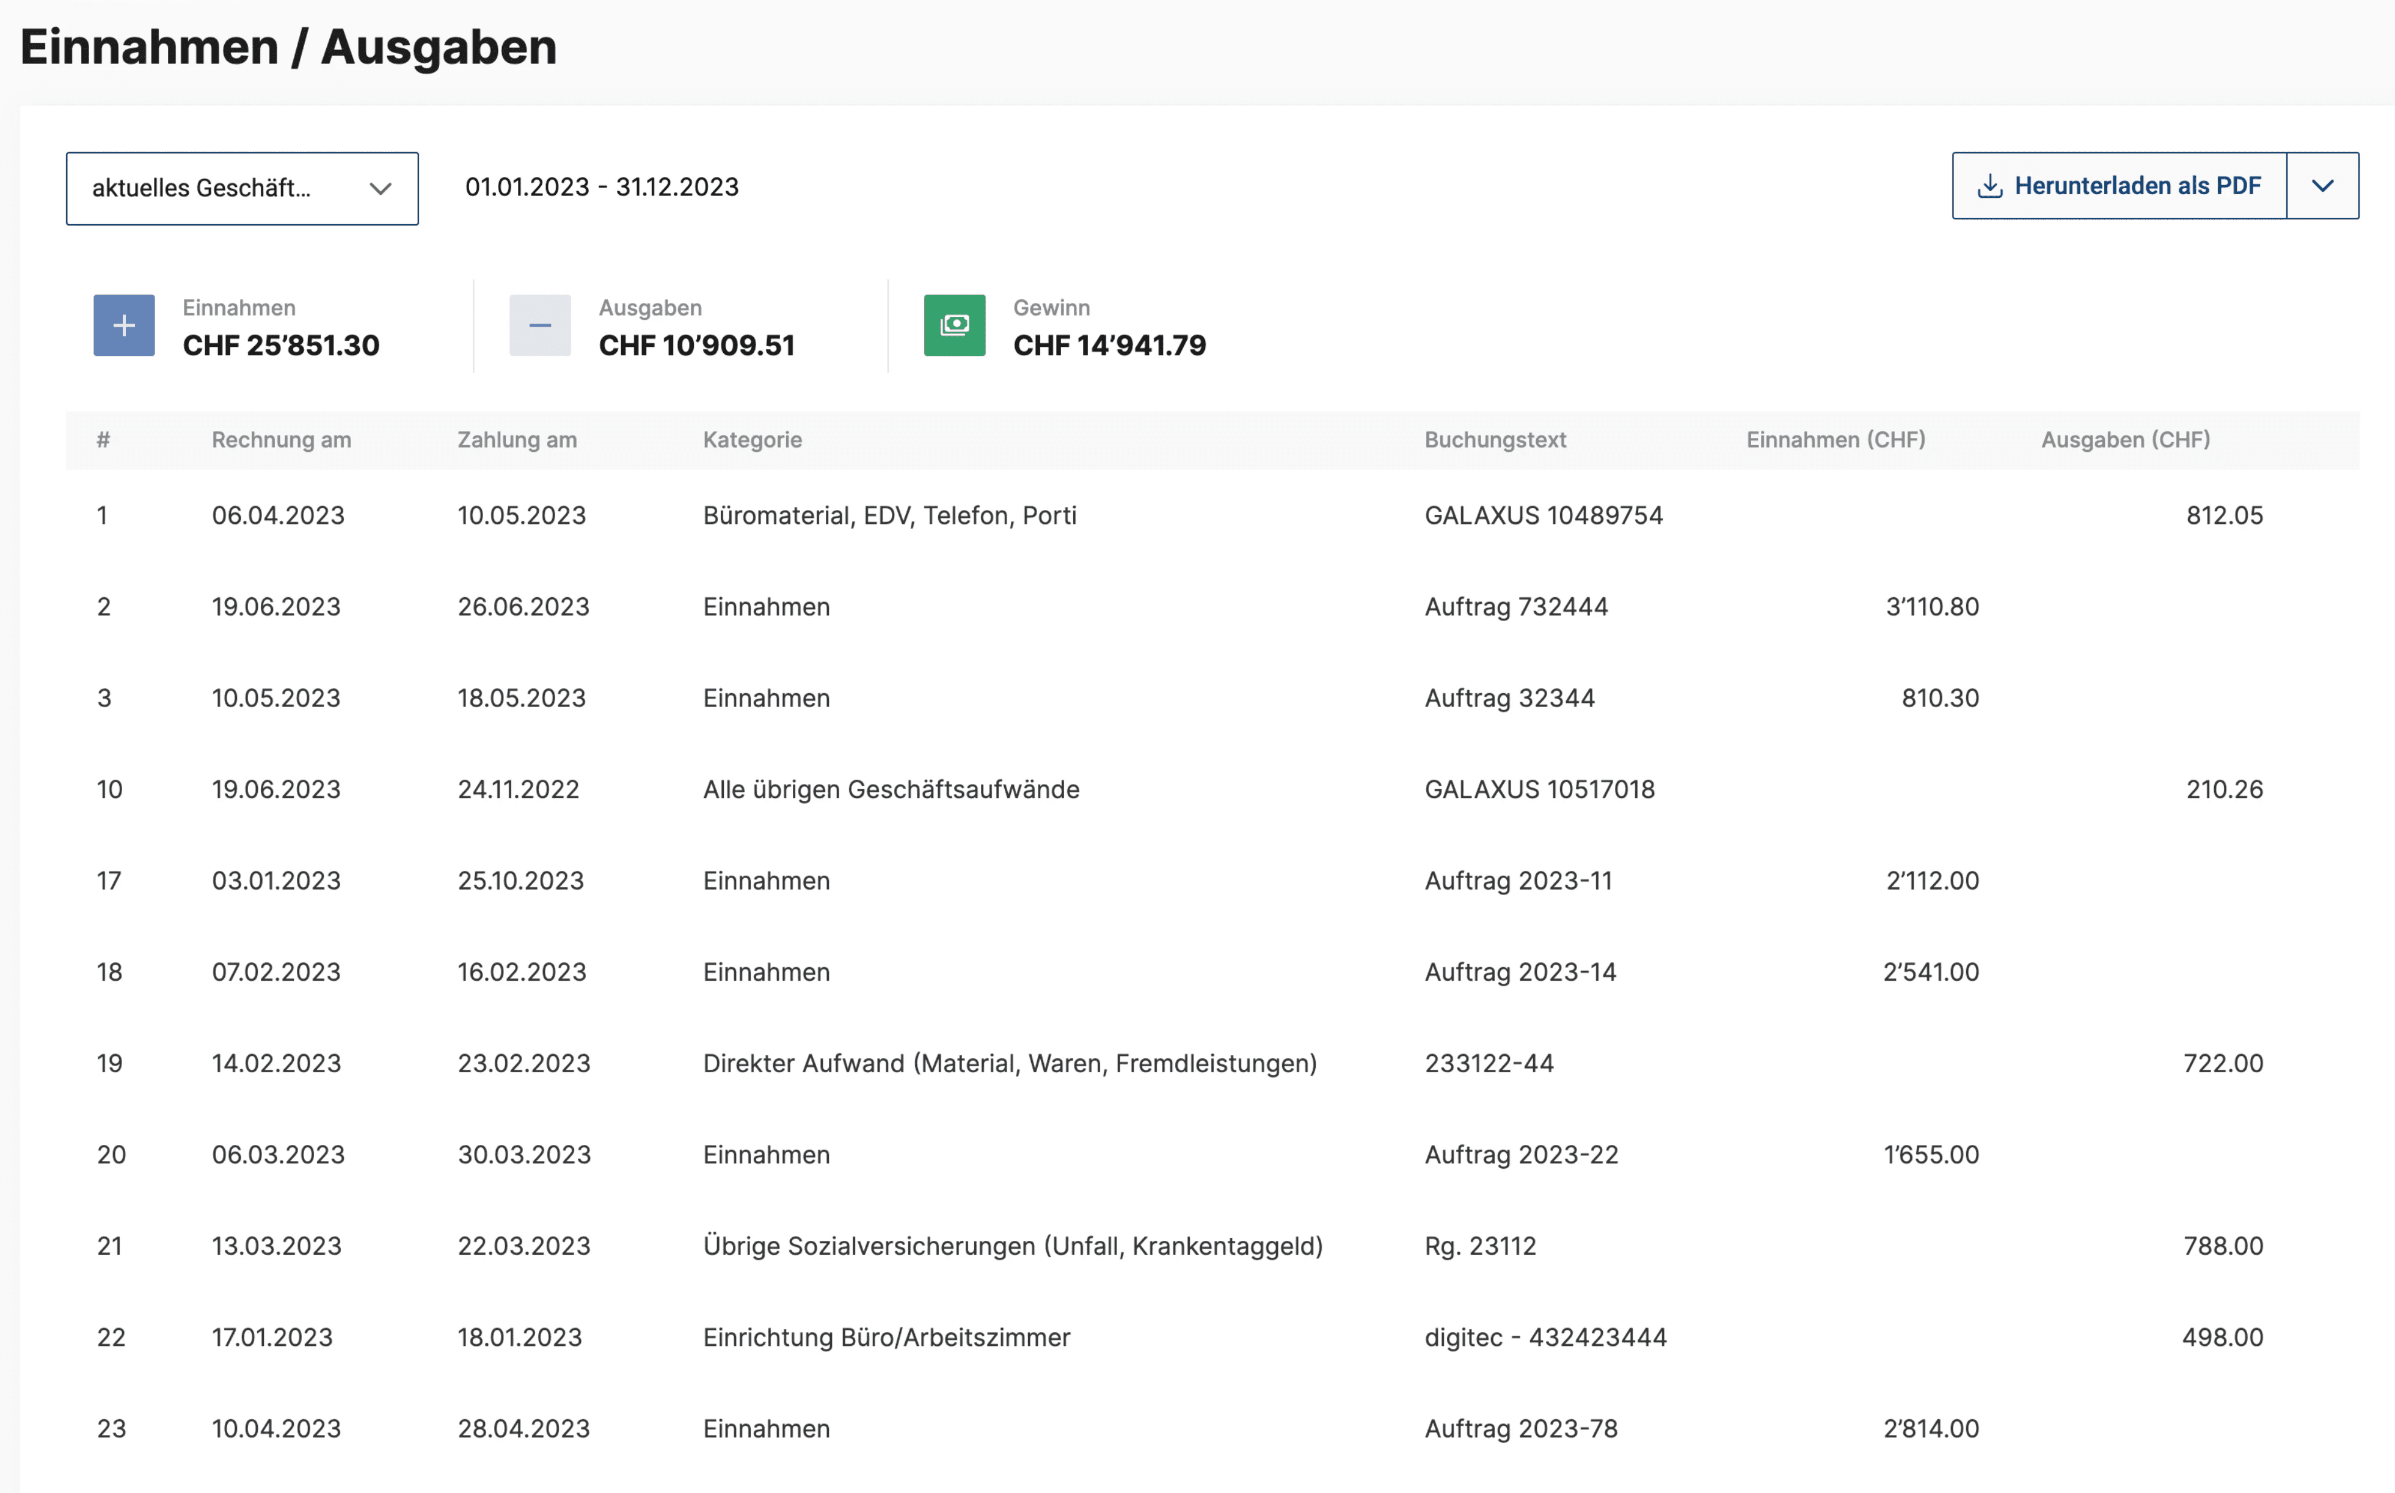Click the amount 722.00

[2223, 1064]
